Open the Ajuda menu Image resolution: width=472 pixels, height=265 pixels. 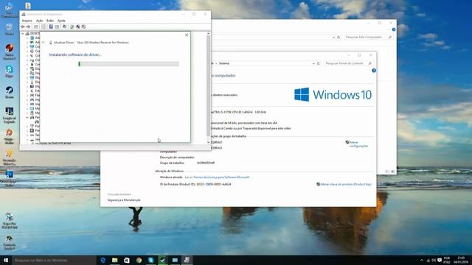click(x=61, y=21)
